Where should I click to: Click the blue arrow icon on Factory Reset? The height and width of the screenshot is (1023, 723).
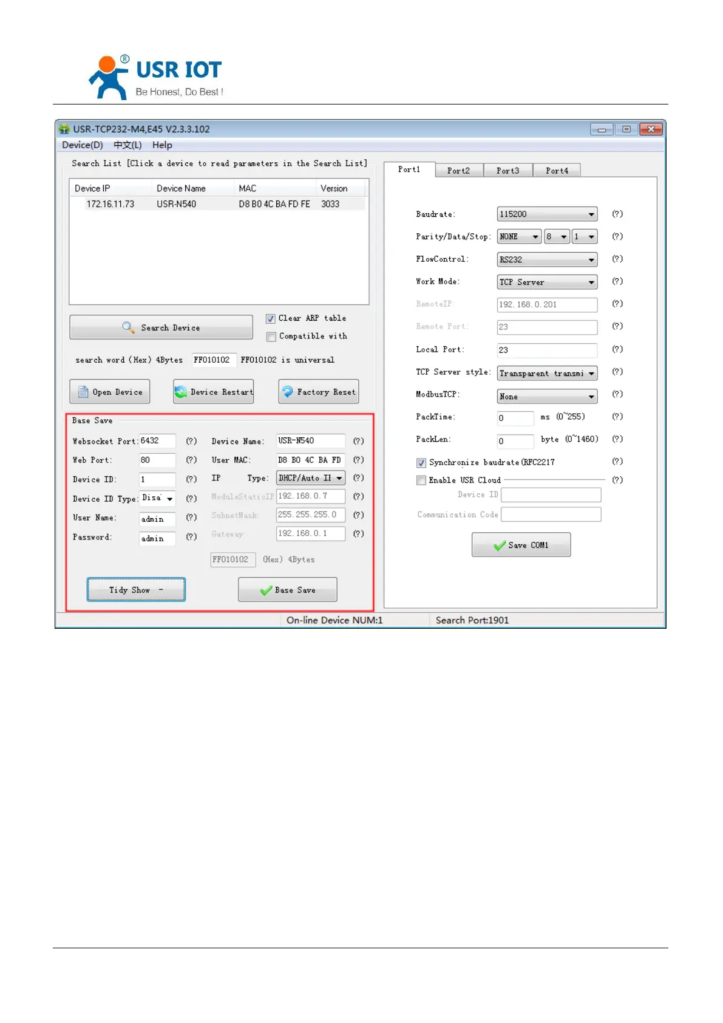tap(287, 392)
